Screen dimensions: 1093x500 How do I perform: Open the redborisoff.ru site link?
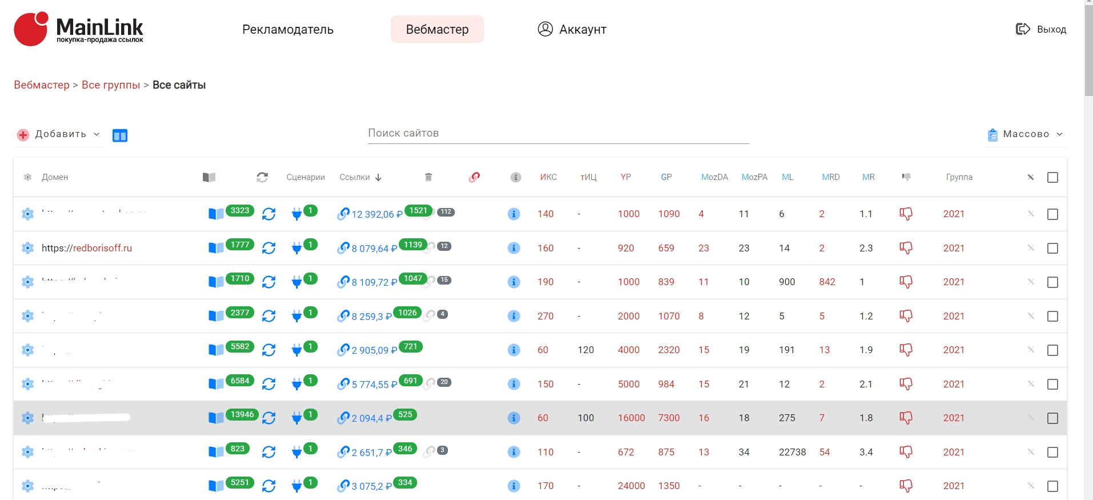(87, 248)
